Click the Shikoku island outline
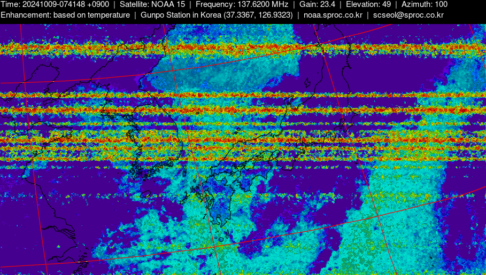 251,174
